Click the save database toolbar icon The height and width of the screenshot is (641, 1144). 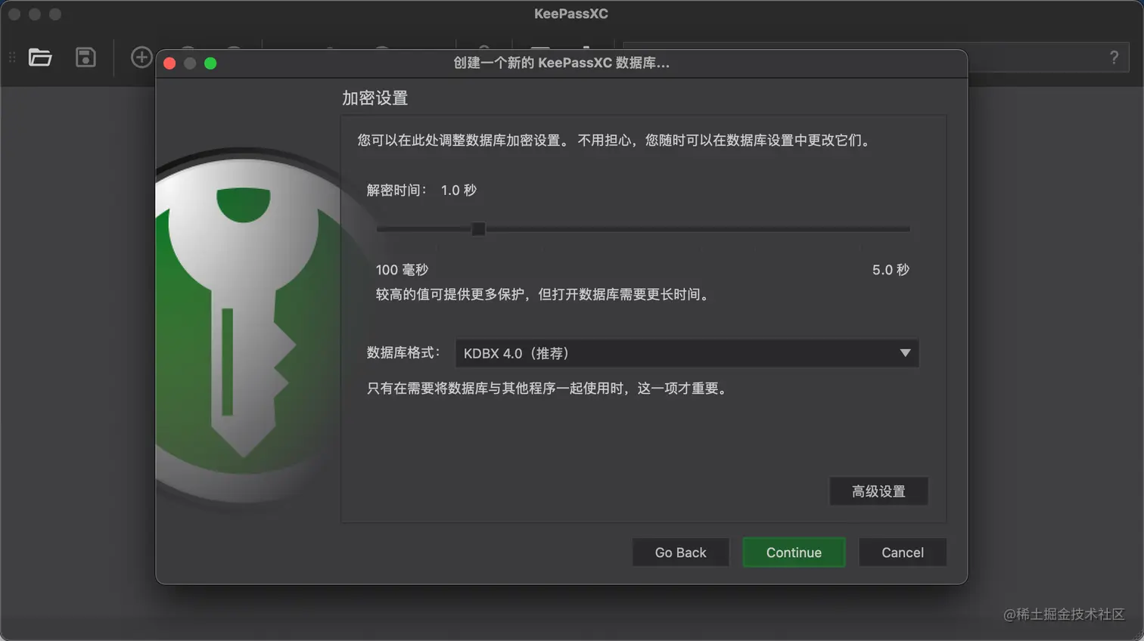click(x=85, y=57)
